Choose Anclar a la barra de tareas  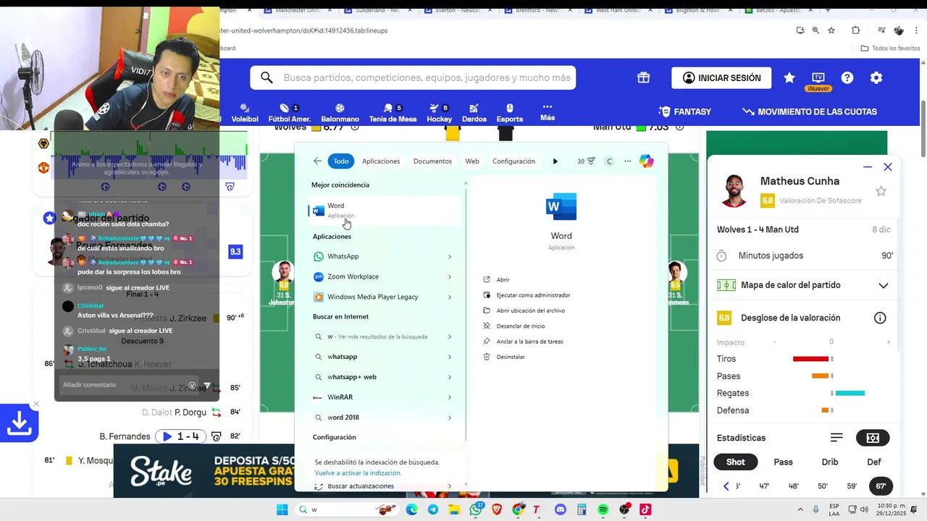529,342
